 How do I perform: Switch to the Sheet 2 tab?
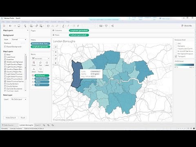coord(38,125)
